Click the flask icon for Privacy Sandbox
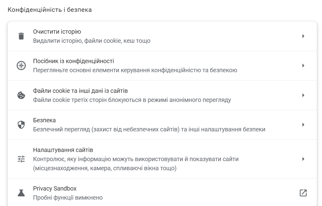 coord(21,193)
